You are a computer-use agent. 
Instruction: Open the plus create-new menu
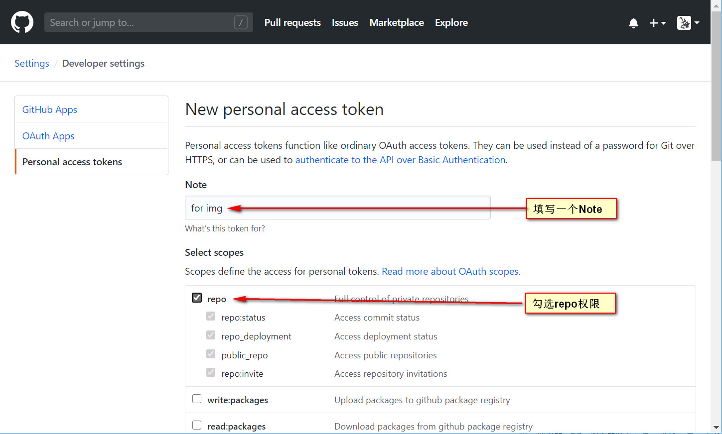(x=657, y=23)
